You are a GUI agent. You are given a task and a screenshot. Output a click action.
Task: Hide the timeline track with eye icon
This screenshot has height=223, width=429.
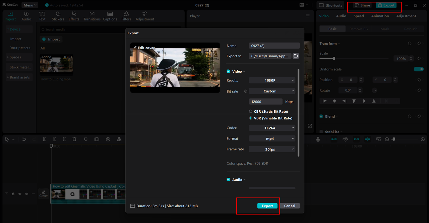click(x=20, y=194)
